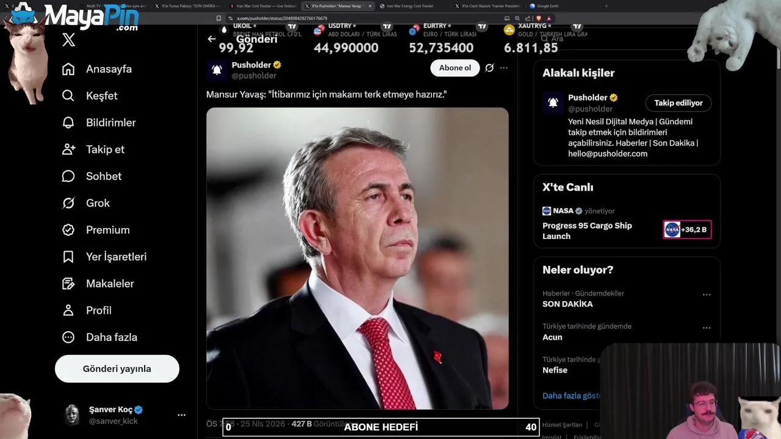Click the XAUTRYG ticker TradingView icon
This screenshot has height=439, width=781.
577,27
